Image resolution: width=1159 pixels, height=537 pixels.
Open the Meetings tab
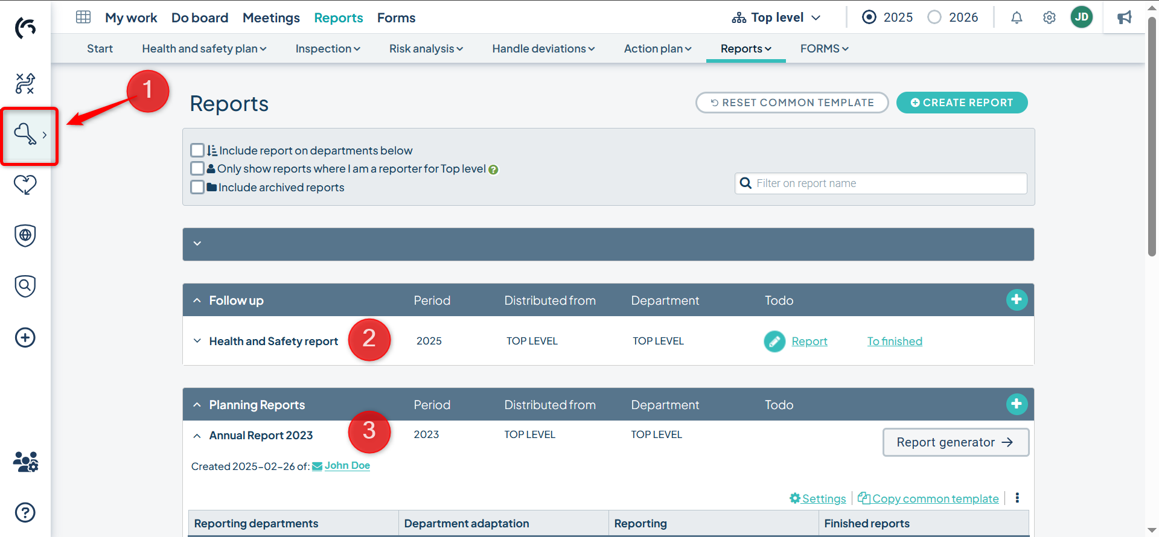click(271, 18)
